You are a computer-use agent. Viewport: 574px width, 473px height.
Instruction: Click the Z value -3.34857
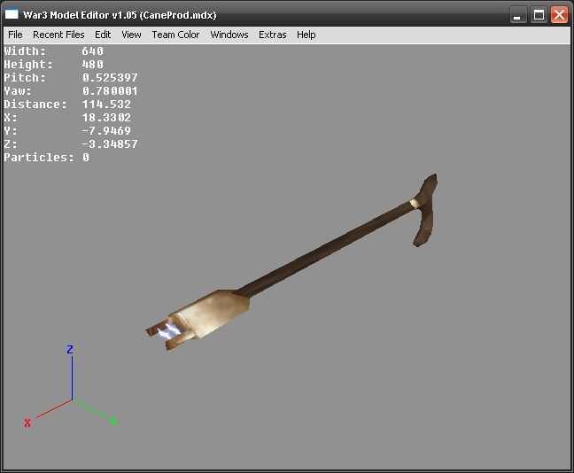coord(110,143)
